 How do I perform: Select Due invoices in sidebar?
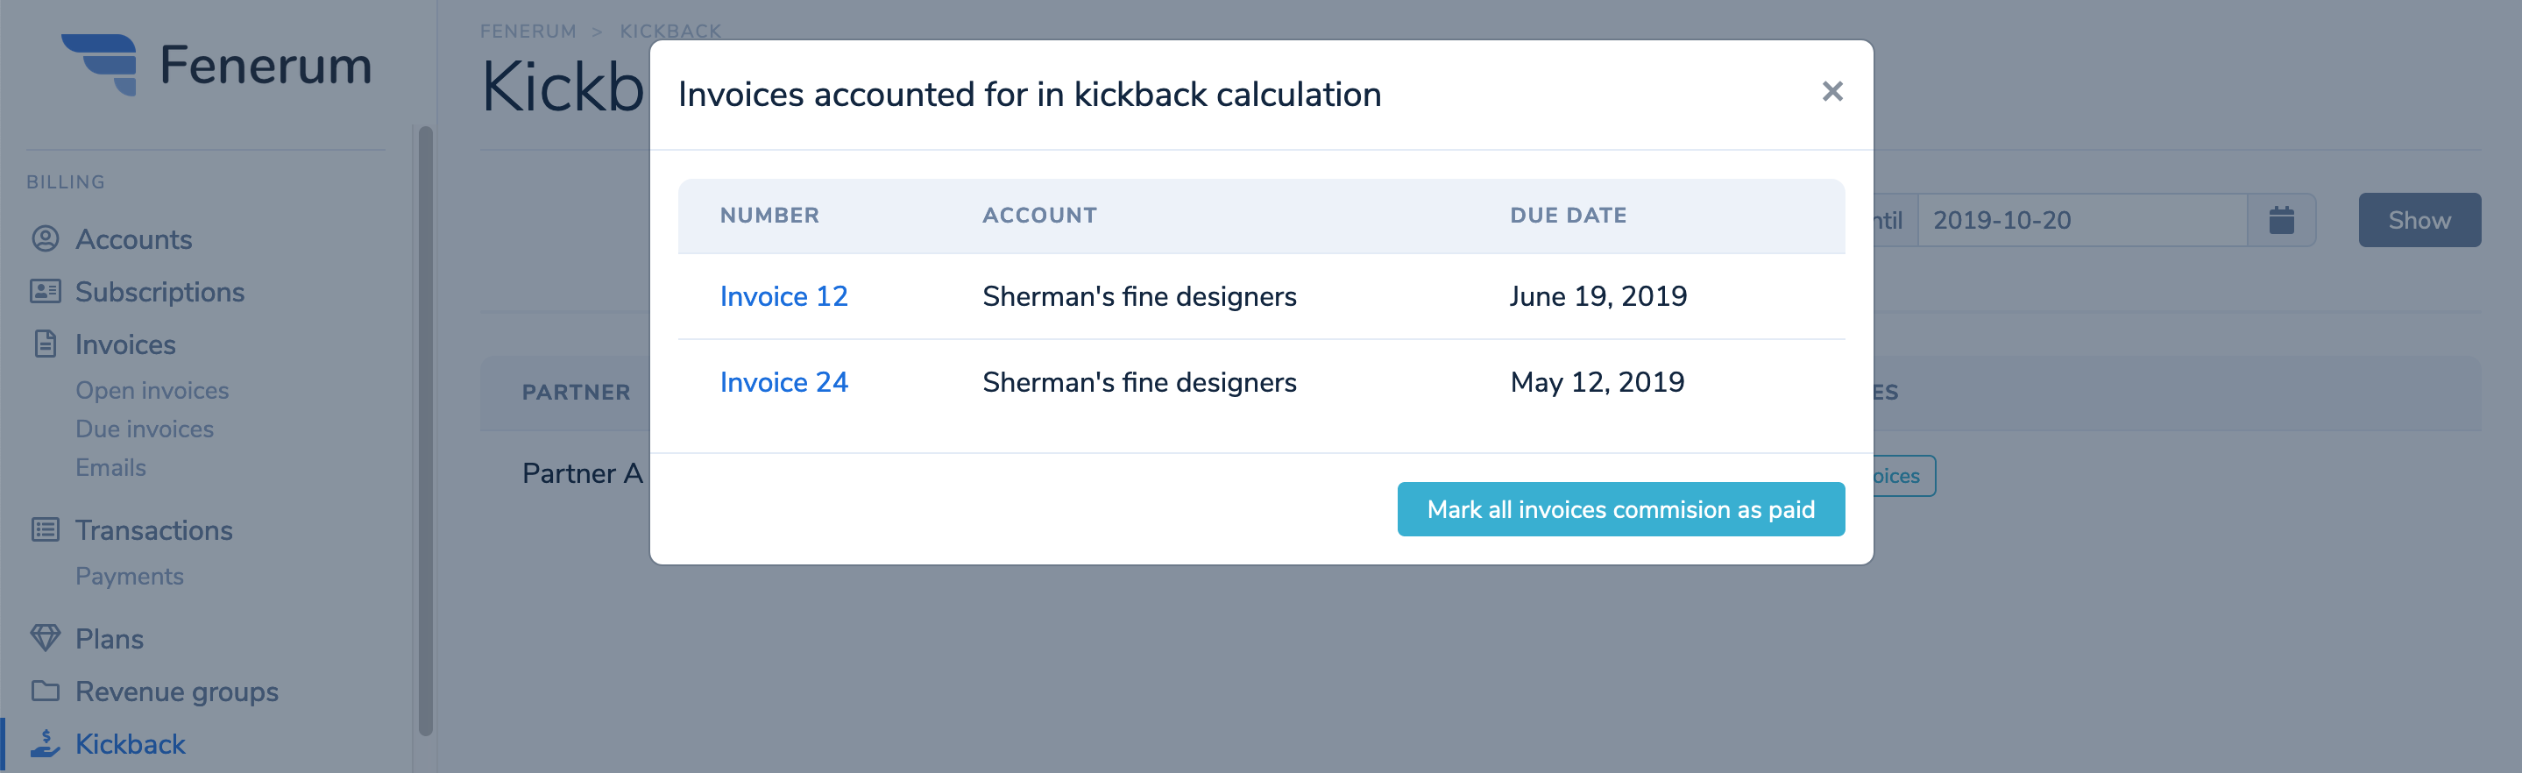tap(144, 429)
